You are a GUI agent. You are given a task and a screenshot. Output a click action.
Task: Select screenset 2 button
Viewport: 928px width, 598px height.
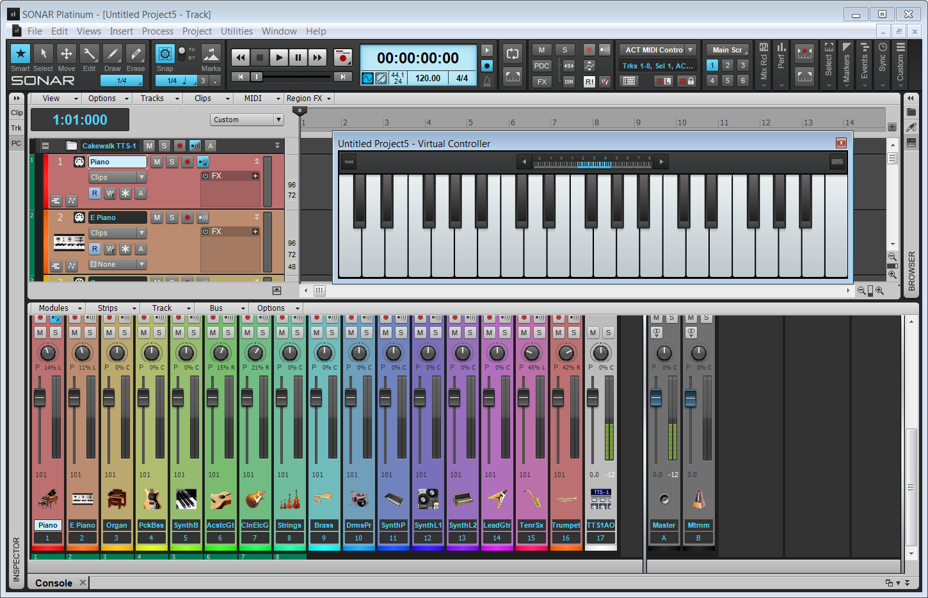pyautogui.click(x=728, y=65)
